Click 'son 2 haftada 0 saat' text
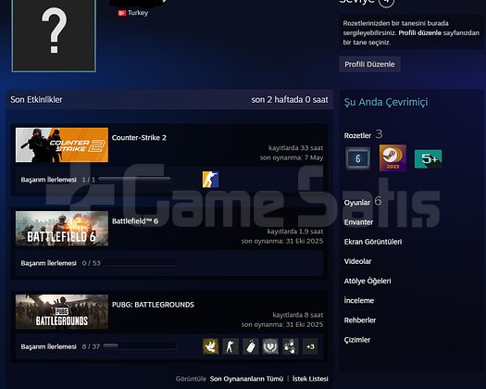486x389 pixels. point(290,100)
